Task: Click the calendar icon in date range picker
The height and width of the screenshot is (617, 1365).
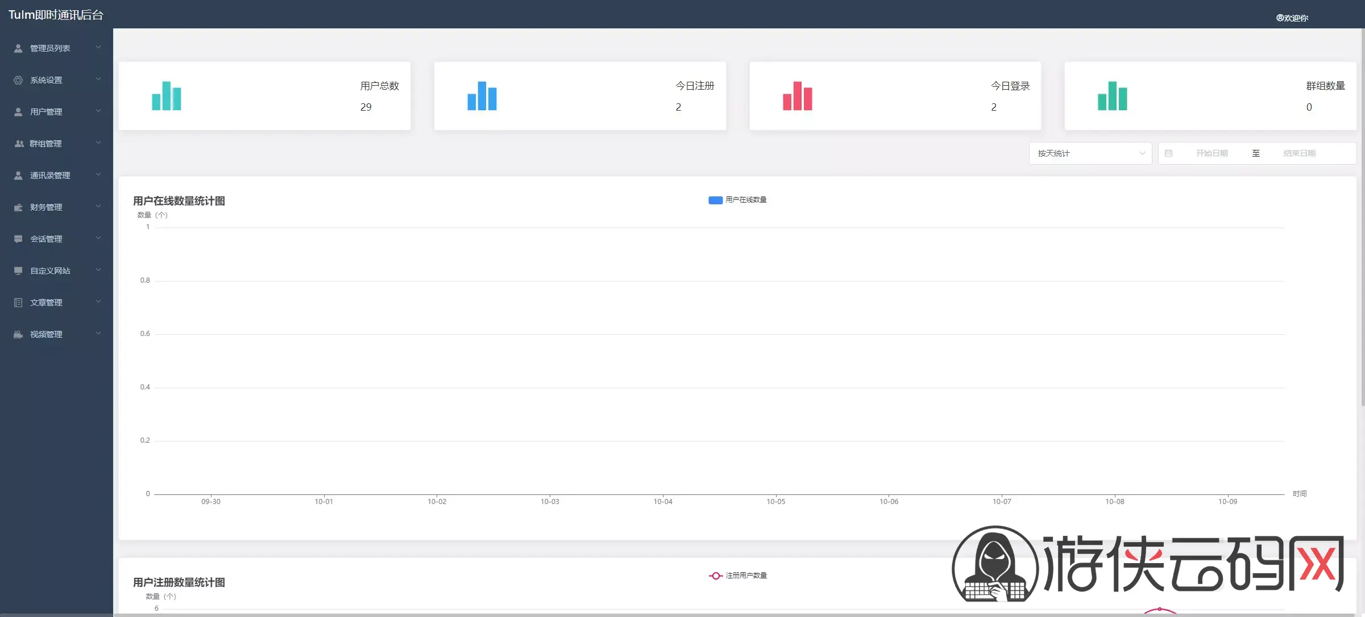Action: pos(1168,153)
